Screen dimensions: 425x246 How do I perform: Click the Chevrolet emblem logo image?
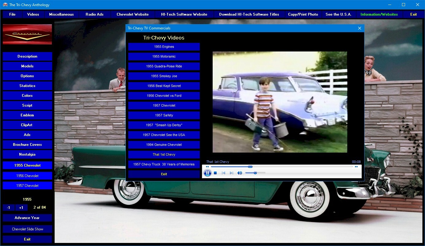[x=27, y=34]
